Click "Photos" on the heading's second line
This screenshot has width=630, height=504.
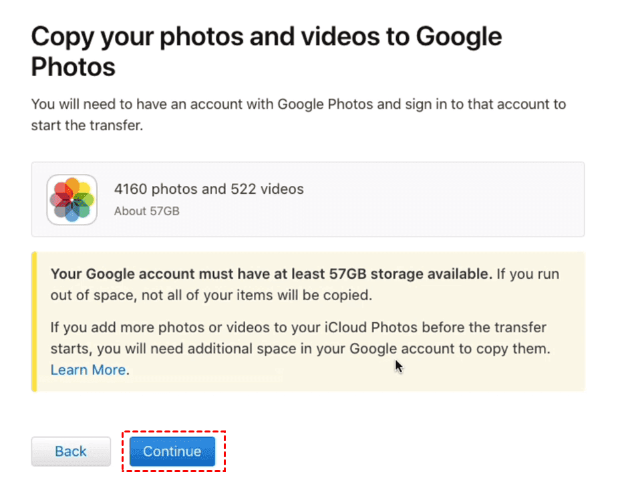(x=73, y=67)
